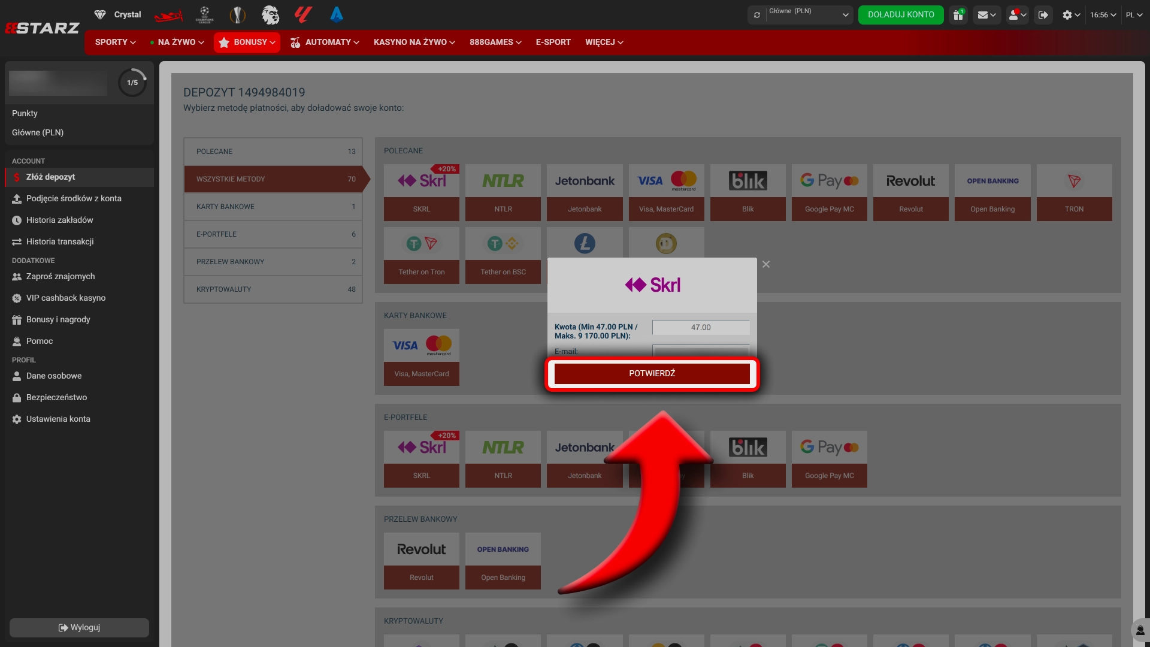The image size is (1150, 647).
Task: Choose the Blik payment method in Polecane
Action: 747,192
